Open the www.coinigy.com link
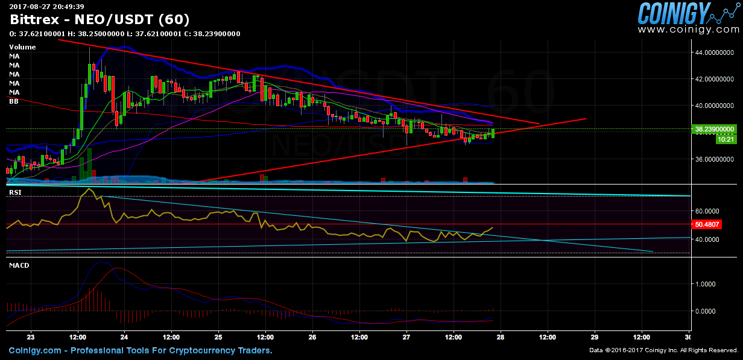743x360 pixels. coord(689,30)
